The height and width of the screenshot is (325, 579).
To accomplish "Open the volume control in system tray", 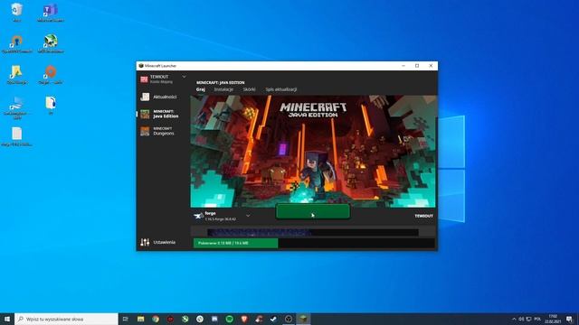I will click(x=521, y=319).
